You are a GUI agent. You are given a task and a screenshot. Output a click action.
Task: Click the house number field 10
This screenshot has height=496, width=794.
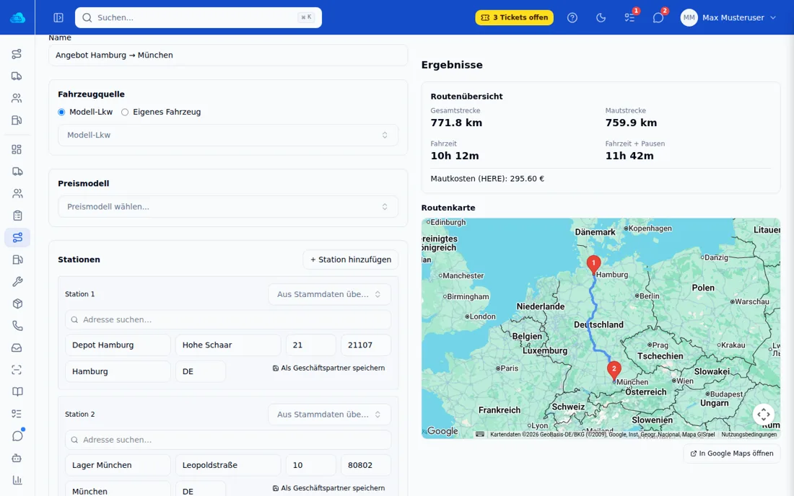311,465
